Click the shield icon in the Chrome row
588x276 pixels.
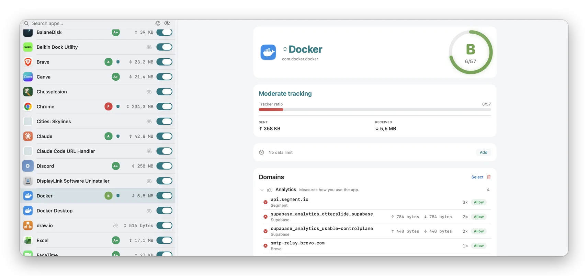[118, 106]
